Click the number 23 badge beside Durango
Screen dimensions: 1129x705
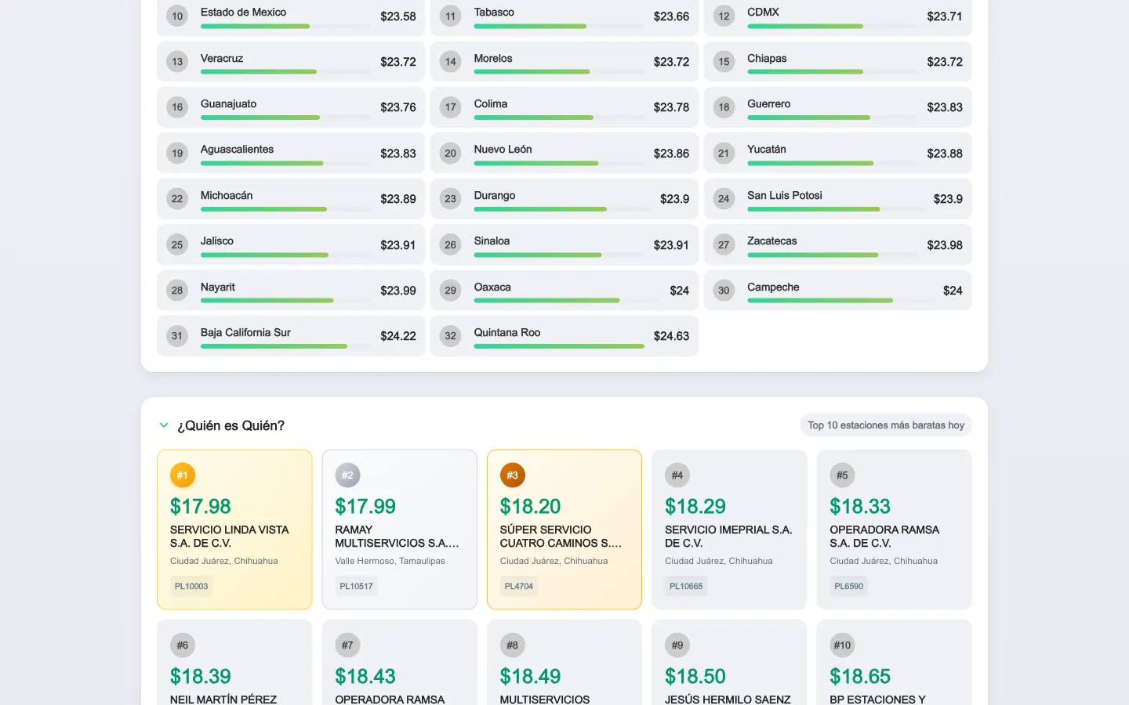click(x=451, y=199)
